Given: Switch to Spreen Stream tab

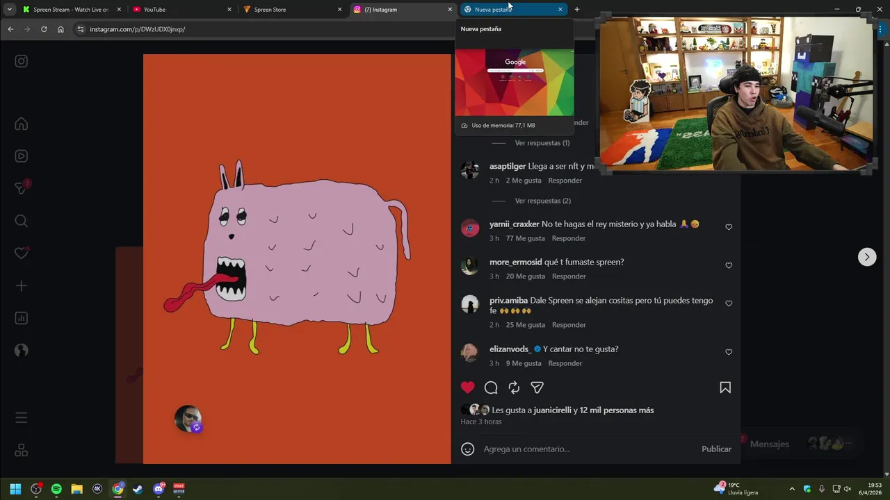Looking at the screenshot, I should (71, 10).
